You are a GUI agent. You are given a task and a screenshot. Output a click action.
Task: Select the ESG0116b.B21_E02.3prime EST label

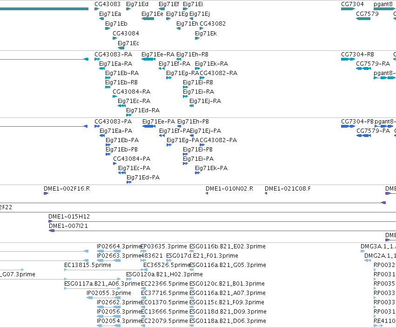pos(228,246)
